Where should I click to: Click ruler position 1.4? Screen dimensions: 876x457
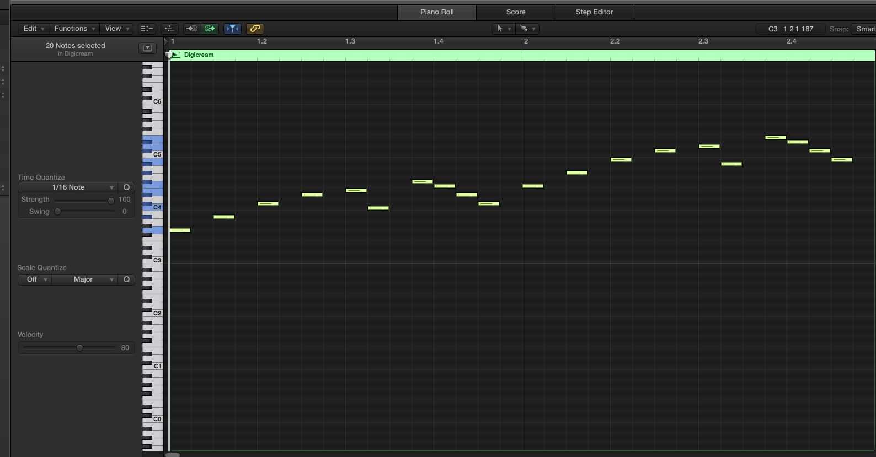click(x=439, y=41)
